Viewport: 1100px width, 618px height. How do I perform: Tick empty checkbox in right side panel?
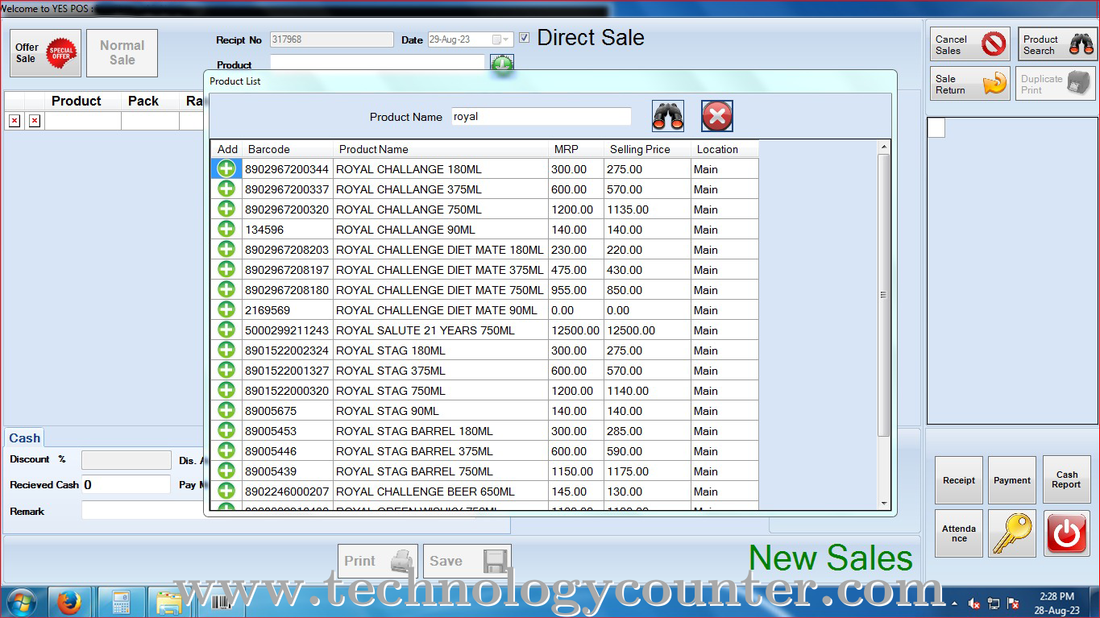tap(936, 128)
